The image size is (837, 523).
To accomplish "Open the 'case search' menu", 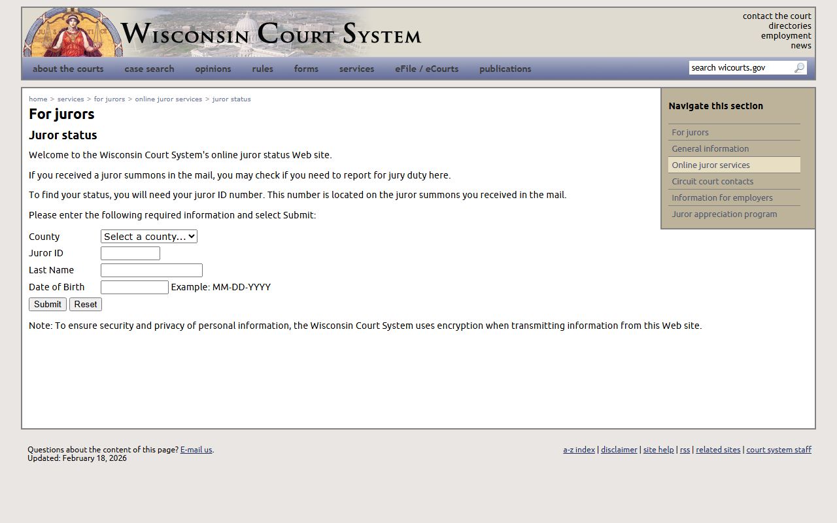I will (x=149, y=69).
